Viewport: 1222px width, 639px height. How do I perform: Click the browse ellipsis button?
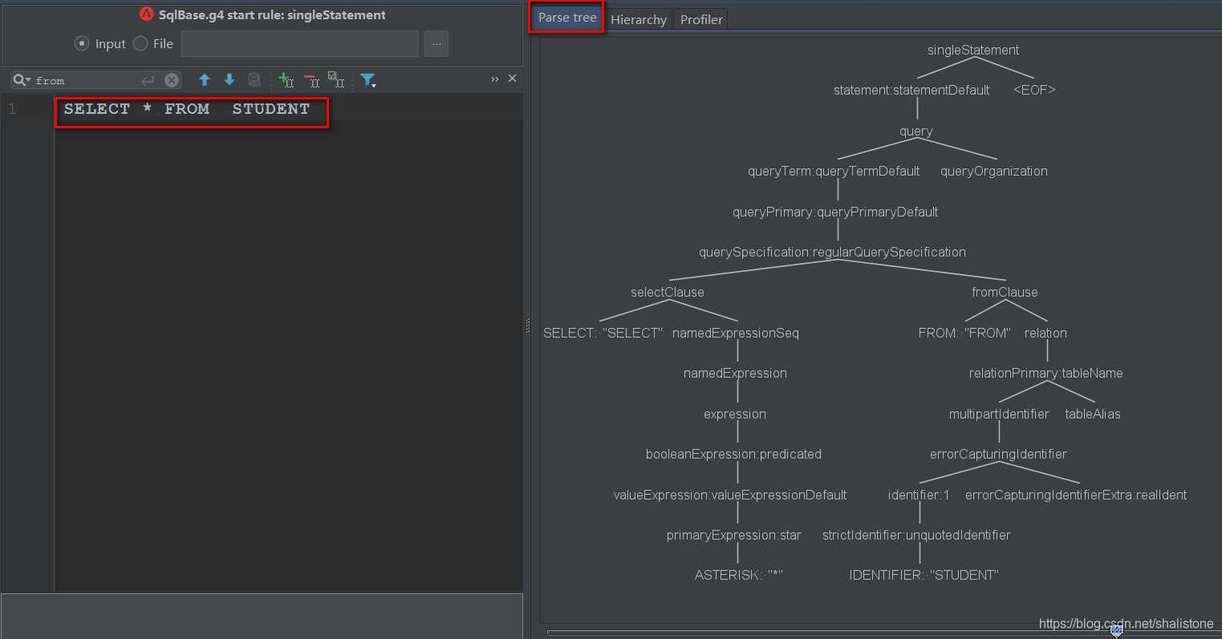click(x=436, y=44)
